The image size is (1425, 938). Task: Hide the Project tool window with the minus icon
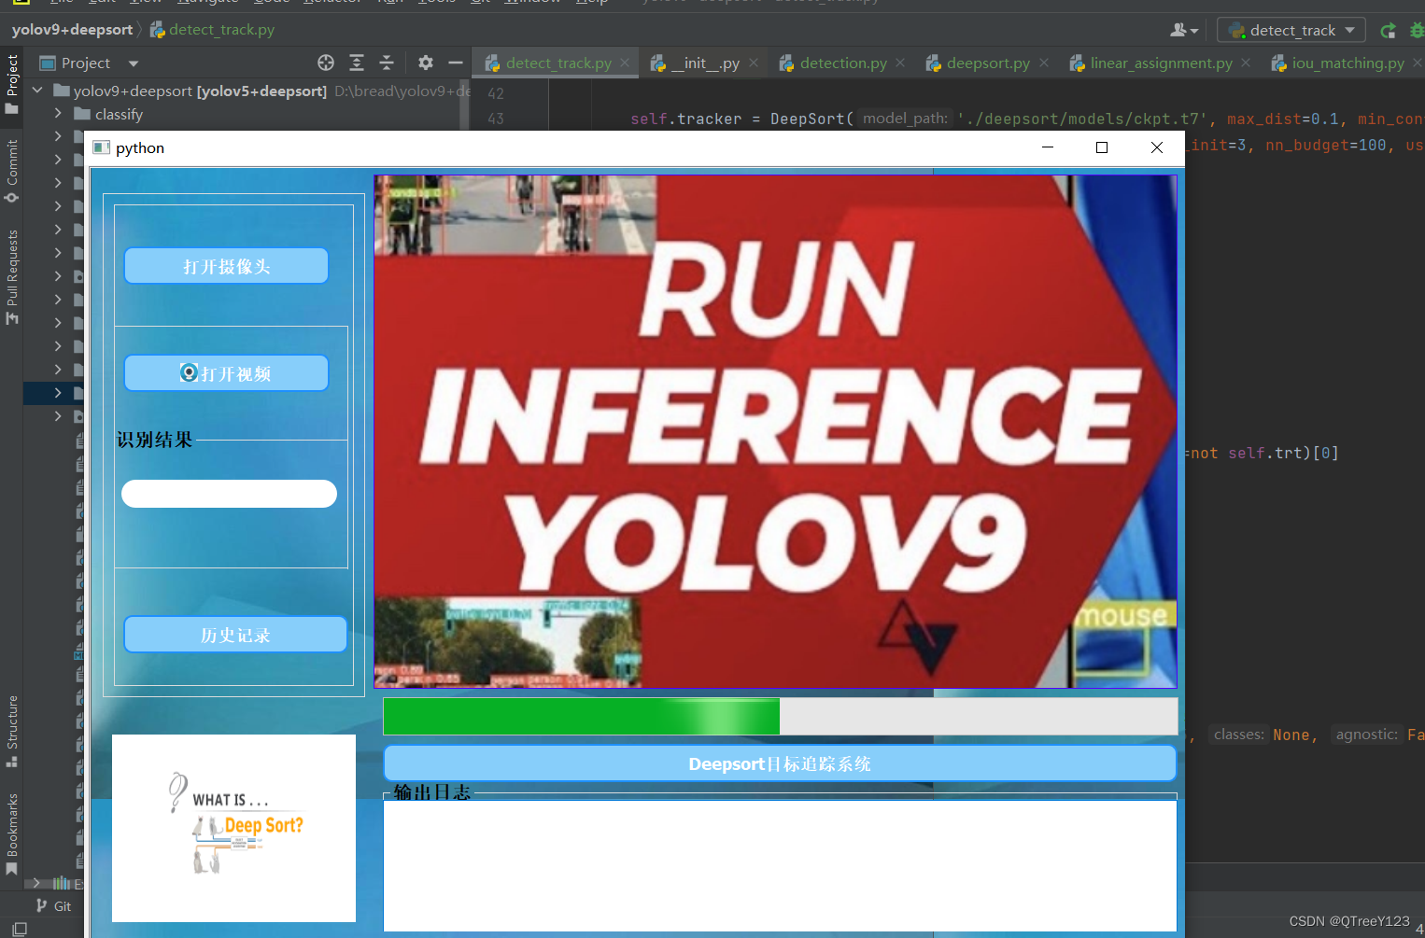(x=456, y=63)
